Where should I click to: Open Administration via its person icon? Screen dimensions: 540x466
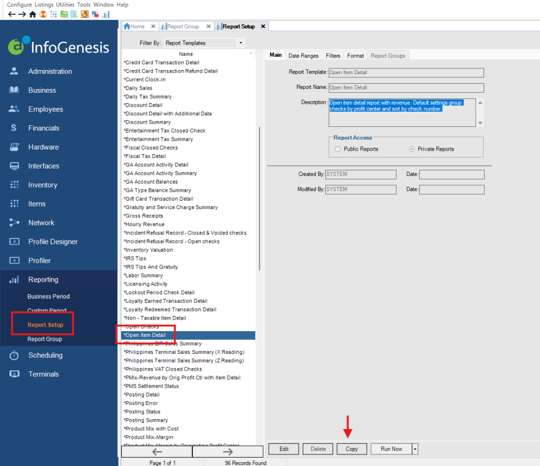click(x=14, y=71)
